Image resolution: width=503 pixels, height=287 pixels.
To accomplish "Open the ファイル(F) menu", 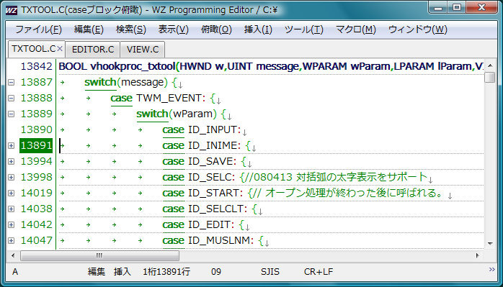I will pyautogui.click(x=38, y=29).
